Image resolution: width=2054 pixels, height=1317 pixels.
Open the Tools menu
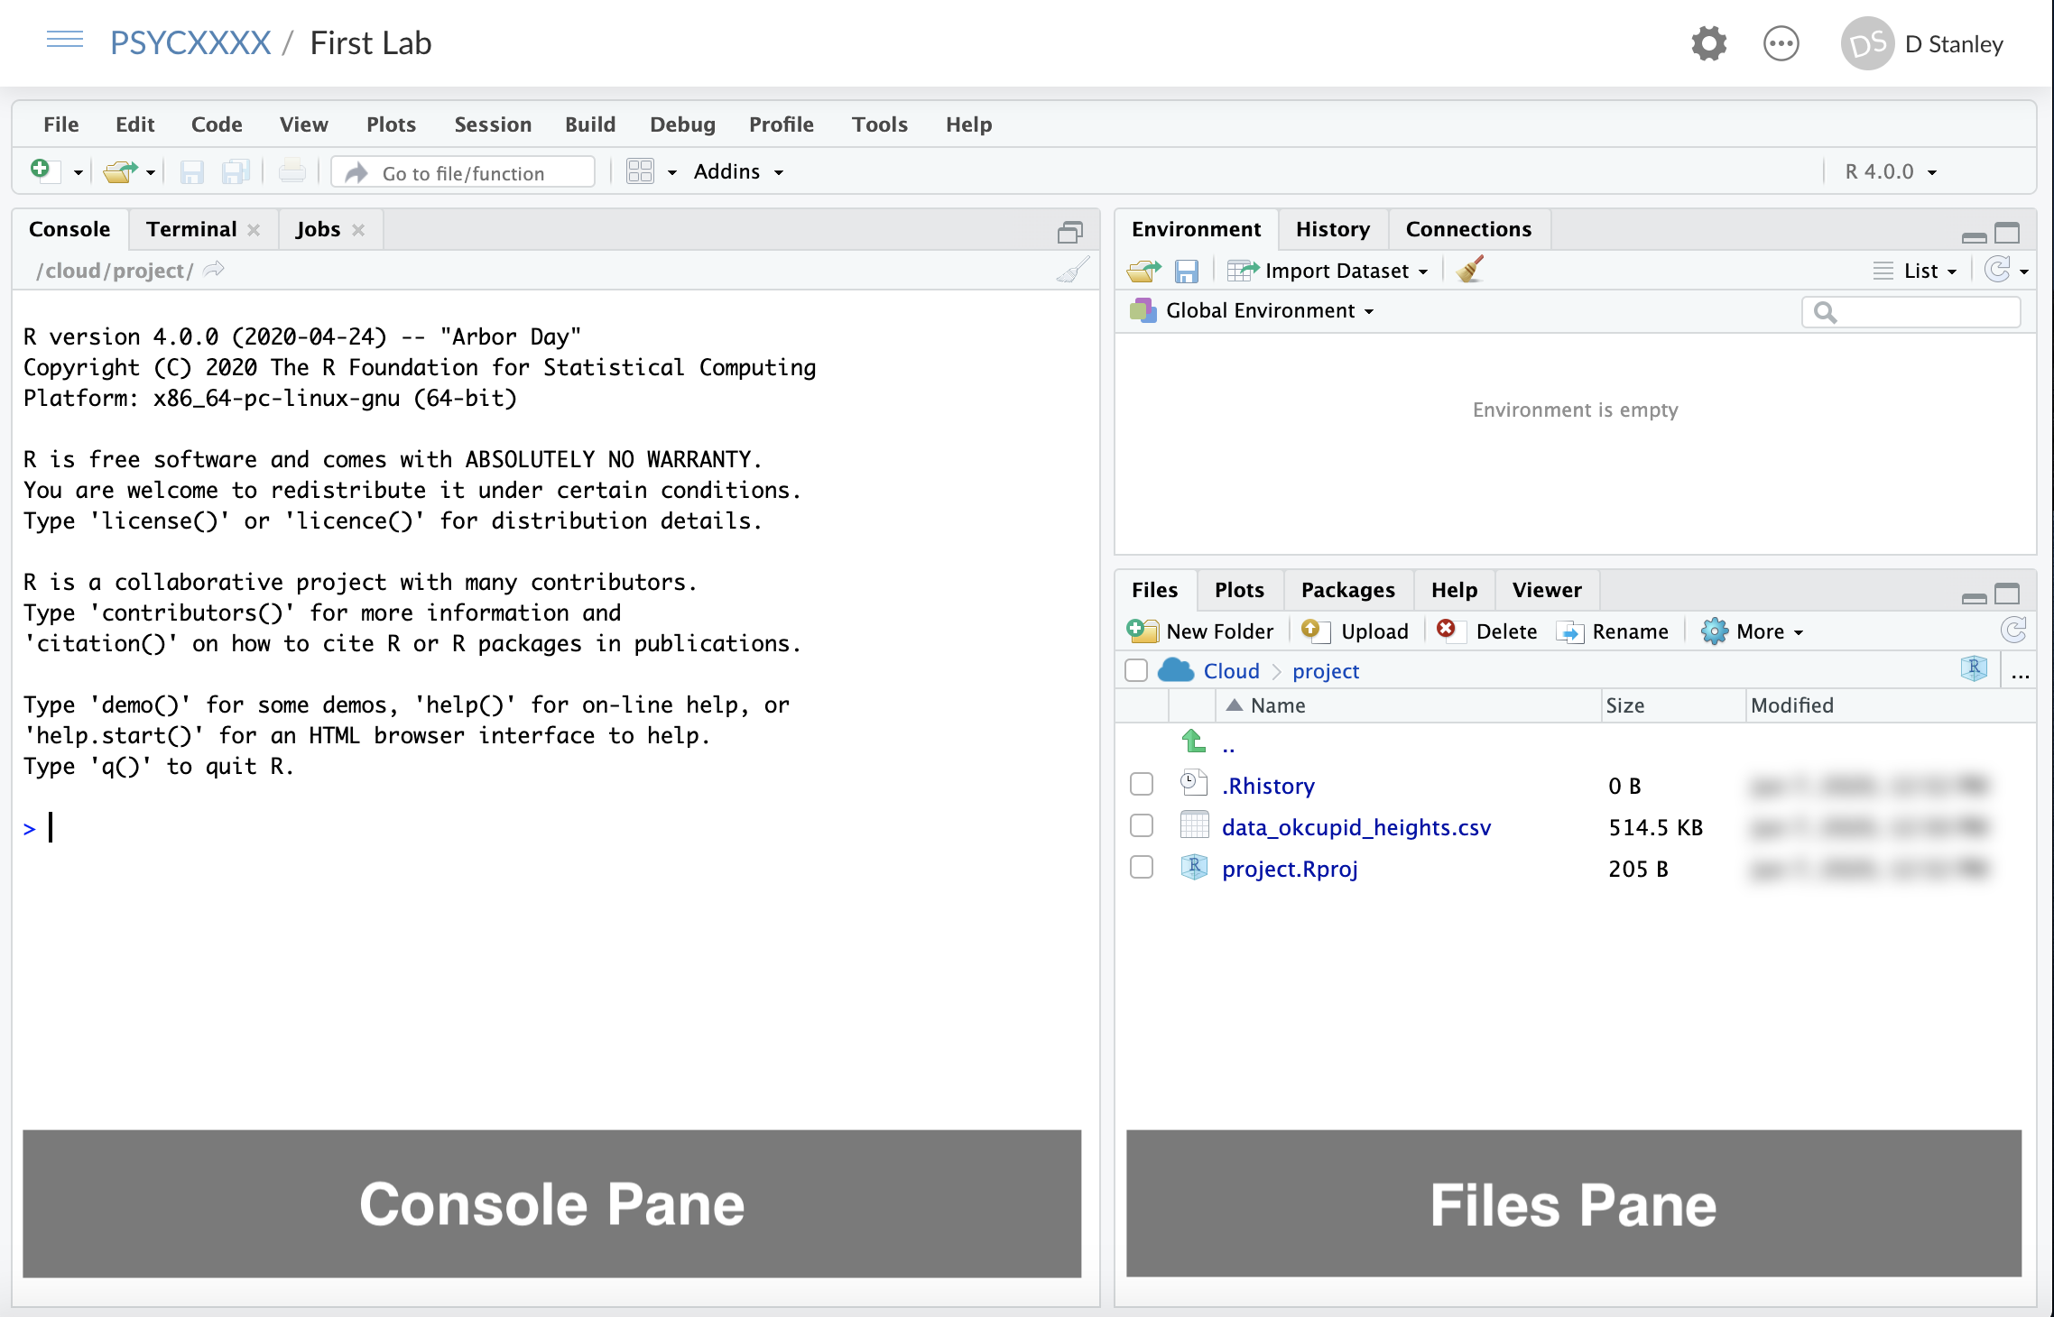[879, 124]
